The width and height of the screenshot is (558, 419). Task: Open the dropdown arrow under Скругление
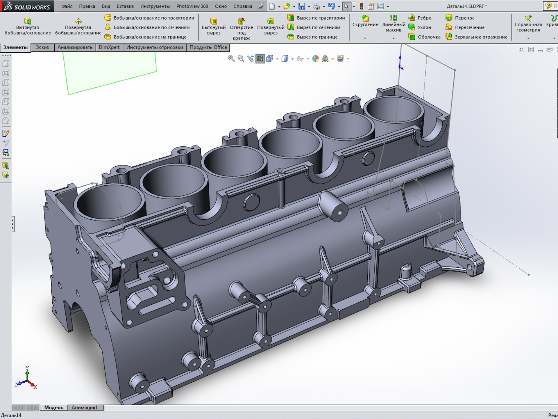pos(365,38)
